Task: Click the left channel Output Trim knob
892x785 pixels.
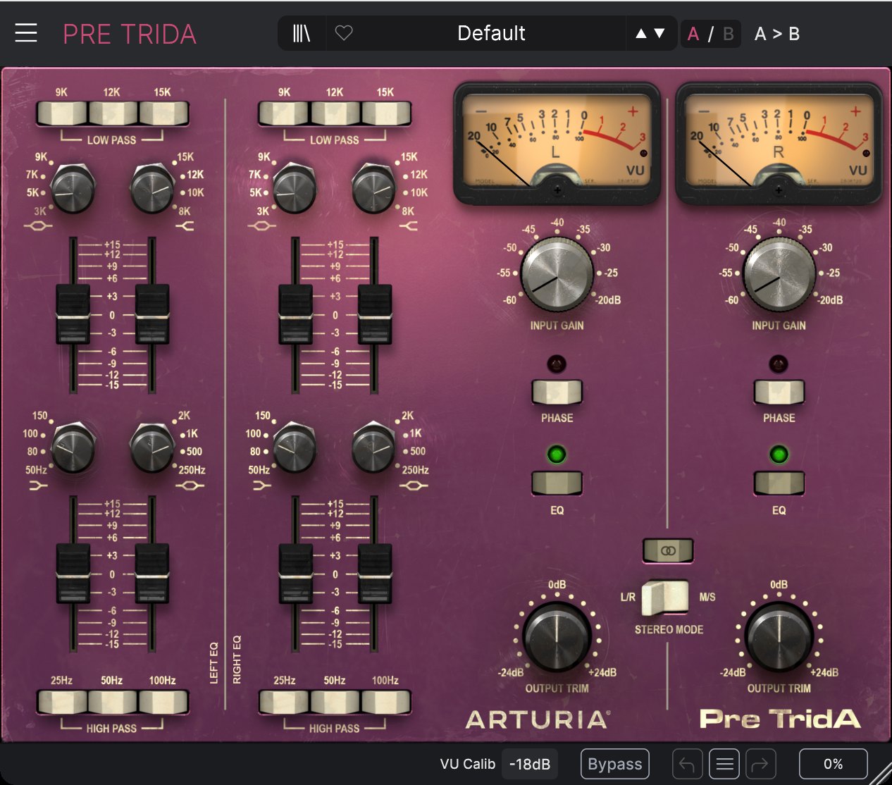Action: pyautogui.click(x=557, y=638)
